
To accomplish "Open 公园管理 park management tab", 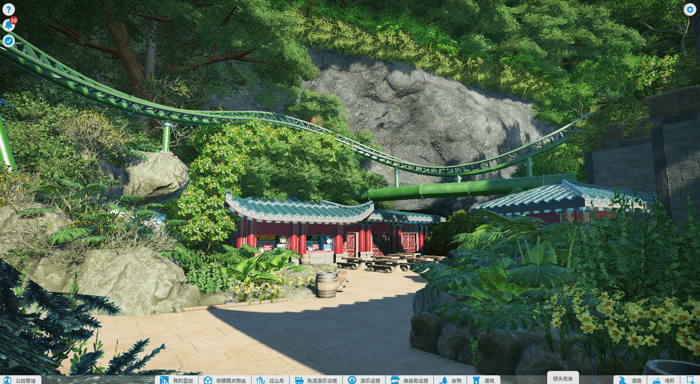I will (20, 380).
